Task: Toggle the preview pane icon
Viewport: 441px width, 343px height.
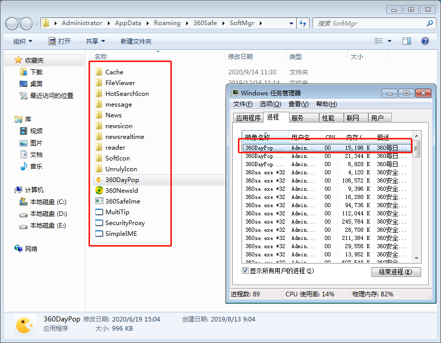Action: coord(406,41)
